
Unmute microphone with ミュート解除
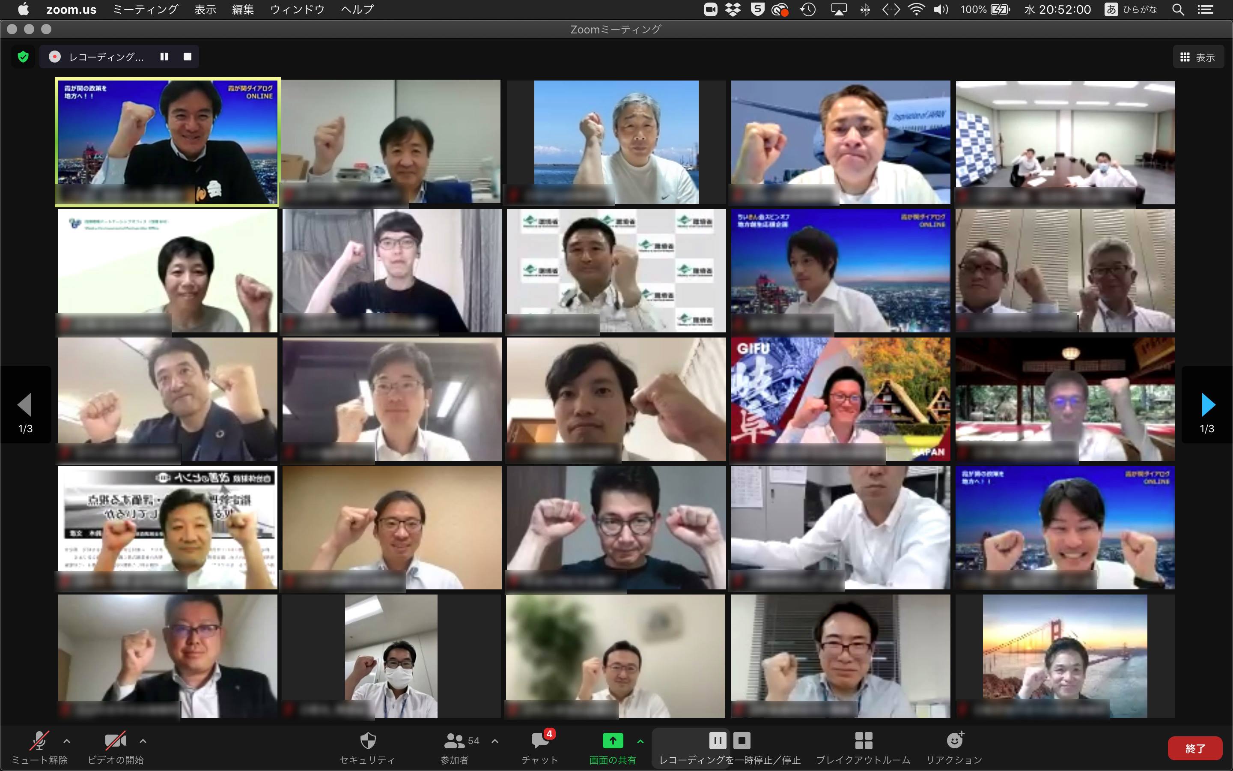40,748
